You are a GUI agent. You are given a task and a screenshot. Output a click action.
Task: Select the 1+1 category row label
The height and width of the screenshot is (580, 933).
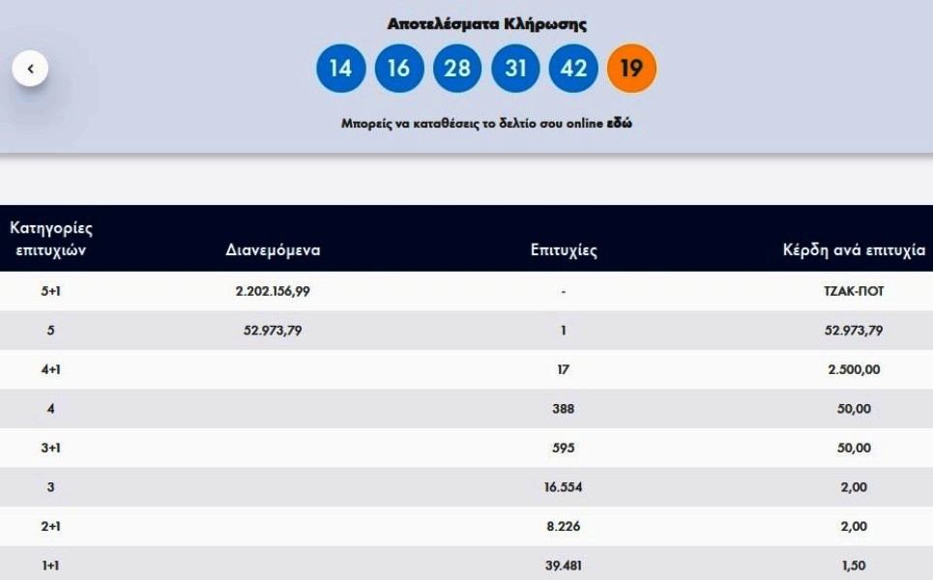(x=50, y=565)
